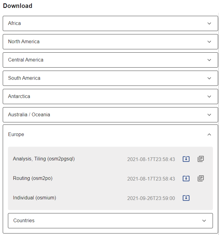Click the Africa chevron-down arrow
Image resolution: width=219 pixels, height=235 pixels.
point(209,23)
